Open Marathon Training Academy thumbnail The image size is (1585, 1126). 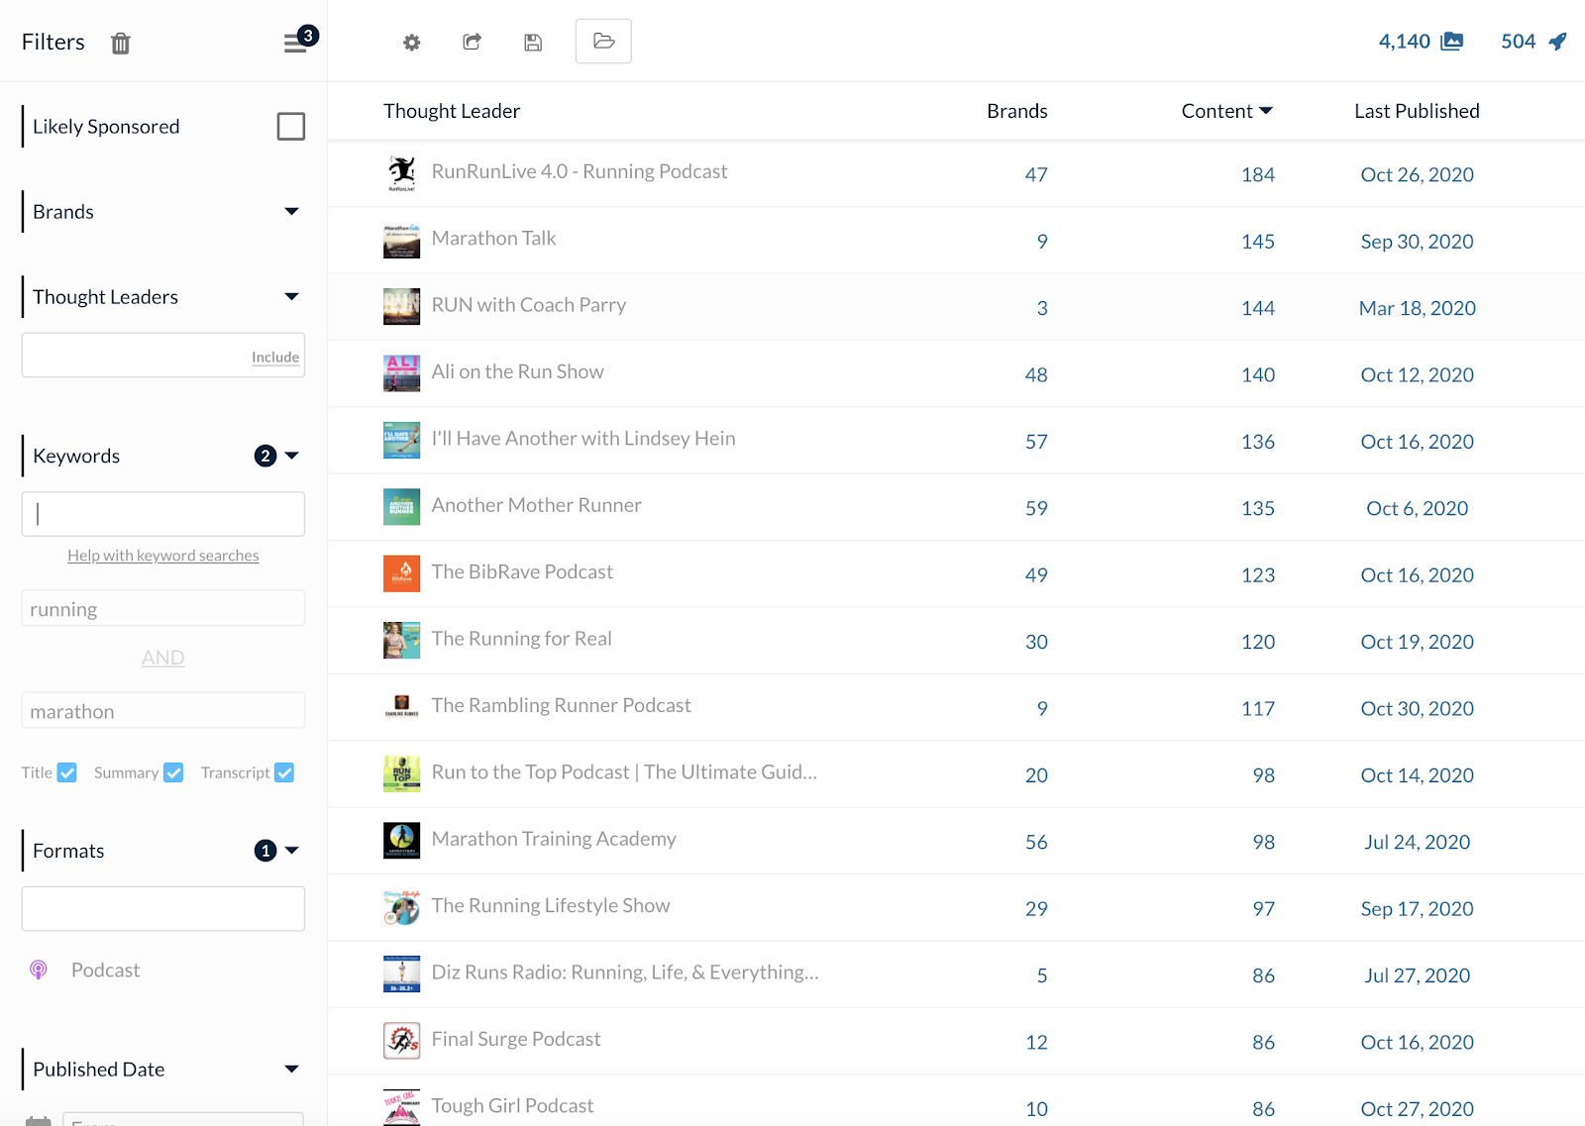click(401, 841)
